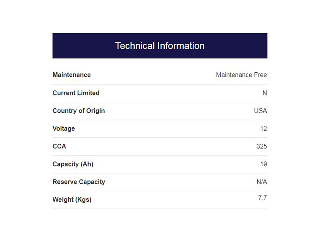The image size is (316, 237).
Task: Click the word Origin in Country of Origin
Action: 95,111
